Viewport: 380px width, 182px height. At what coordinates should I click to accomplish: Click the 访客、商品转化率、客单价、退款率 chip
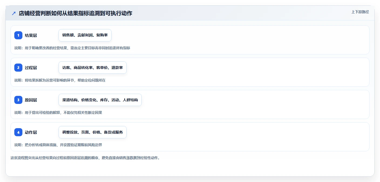[93, 68]
